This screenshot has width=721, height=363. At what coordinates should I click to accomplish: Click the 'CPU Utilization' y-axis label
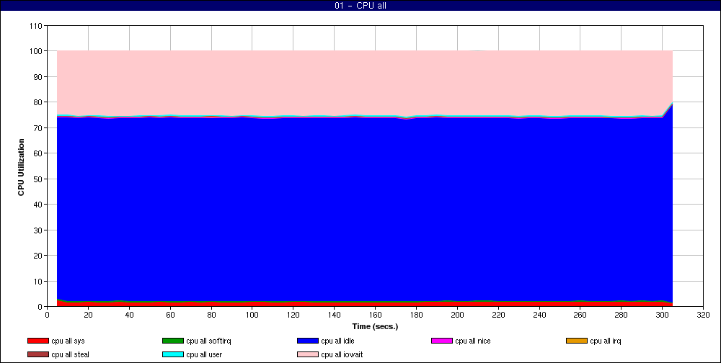[x=21, y=167]
